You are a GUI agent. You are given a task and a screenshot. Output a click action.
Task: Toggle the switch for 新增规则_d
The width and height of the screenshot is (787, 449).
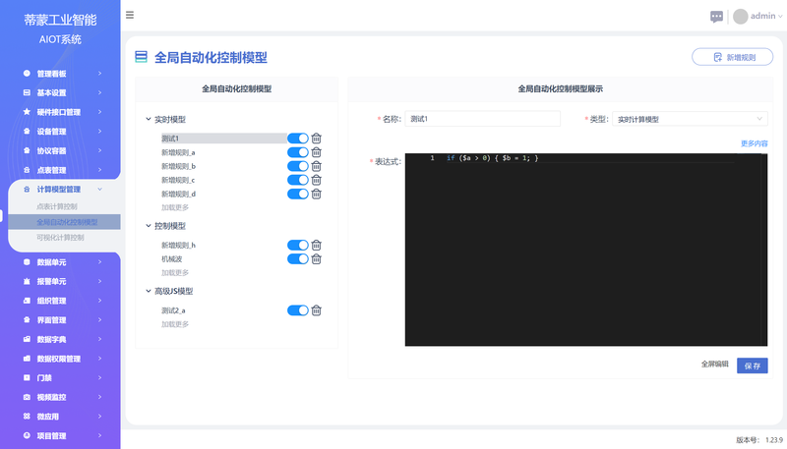(298, 194)
